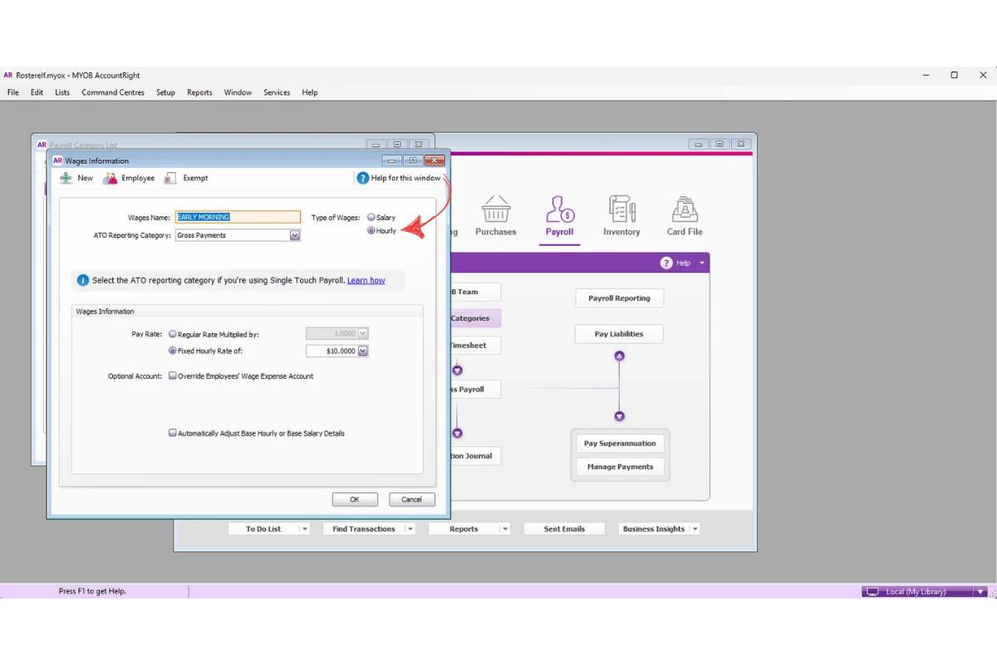Open Pay Liabilities
This screenshot has width=997, height=665.
click(x=619, y=334)
